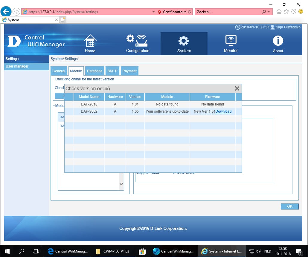Click the taskbar clock showing 22:53

(283, 251)
